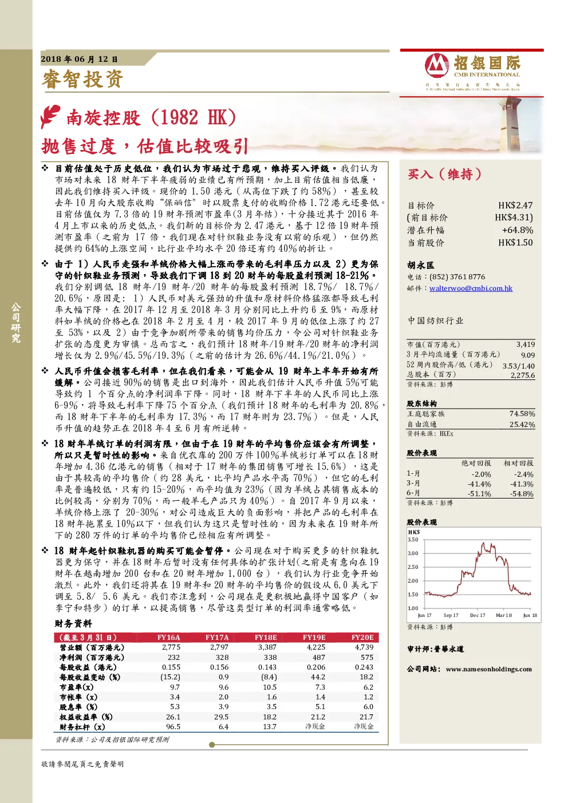568x803 pixels.
Task: Click the 市盈率(x) row label
Action: (77, 687)
